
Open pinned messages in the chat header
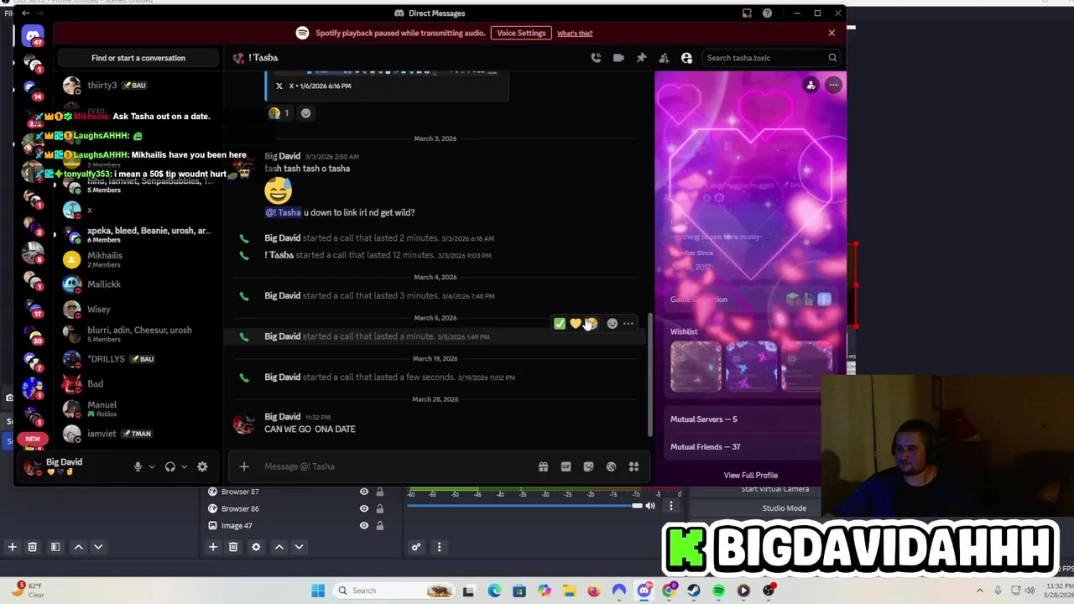(x=641, y=58)
